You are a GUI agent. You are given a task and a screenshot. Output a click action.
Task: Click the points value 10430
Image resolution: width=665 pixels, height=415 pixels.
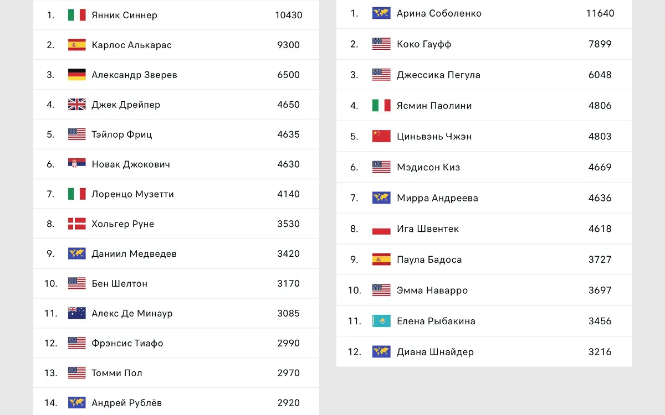[289, 15]
